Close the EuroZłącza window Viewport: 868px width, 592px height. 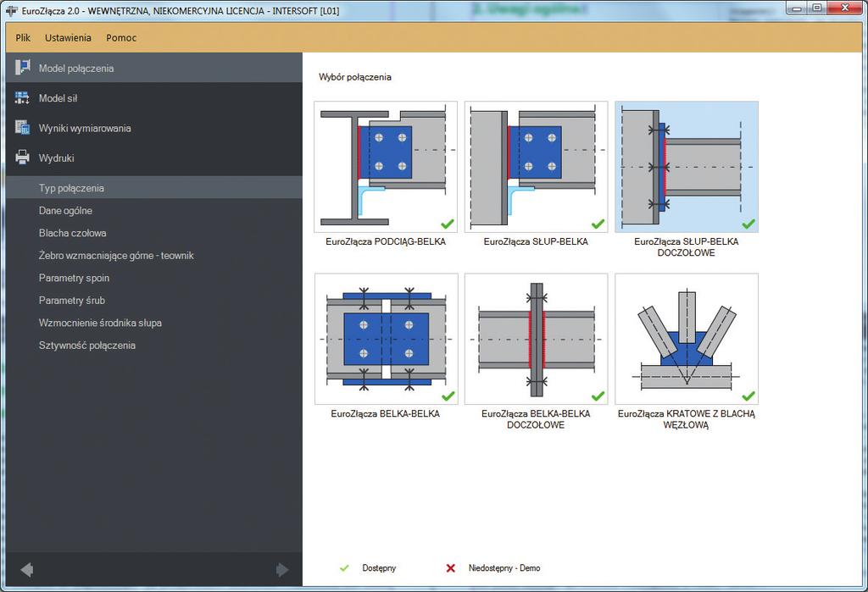845,8
